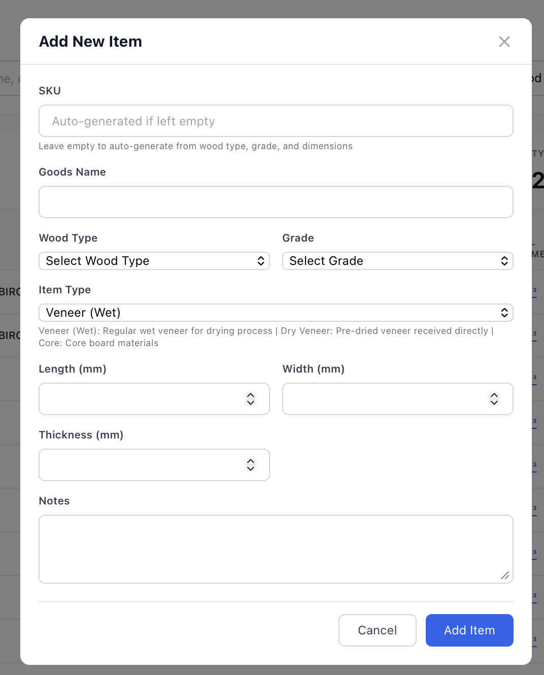Submit form with Add Item button
544x675 pixels.
pos(469,630)
